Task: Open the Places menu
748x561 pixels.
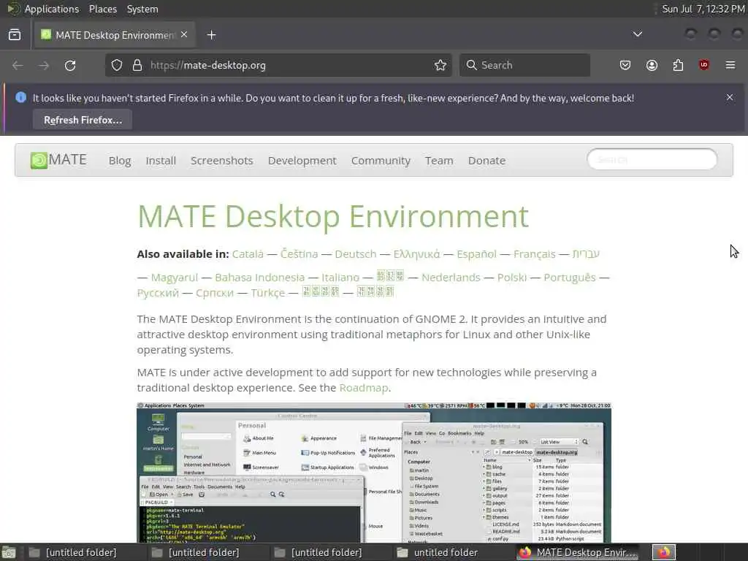Action: (x=103, y=9)
